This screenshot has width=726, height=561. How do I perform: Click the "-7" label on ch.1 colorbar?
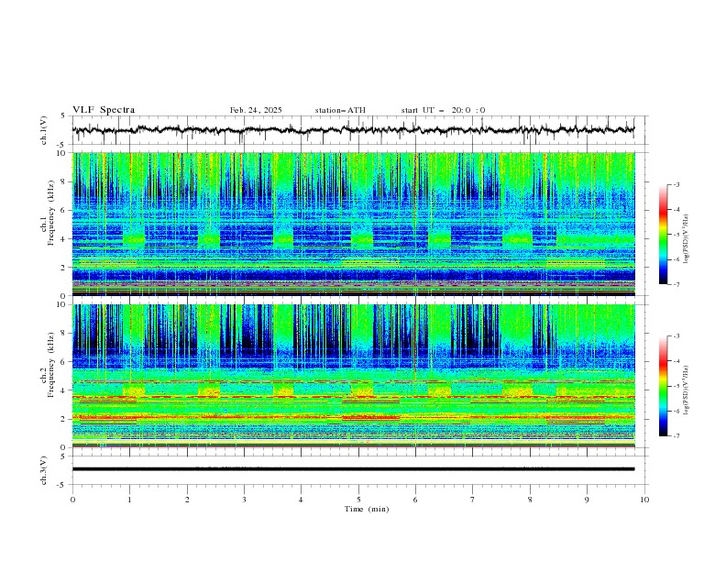(676, 284)
